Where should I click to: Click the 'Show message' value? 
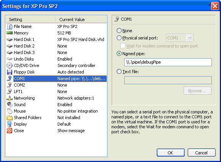71,131
